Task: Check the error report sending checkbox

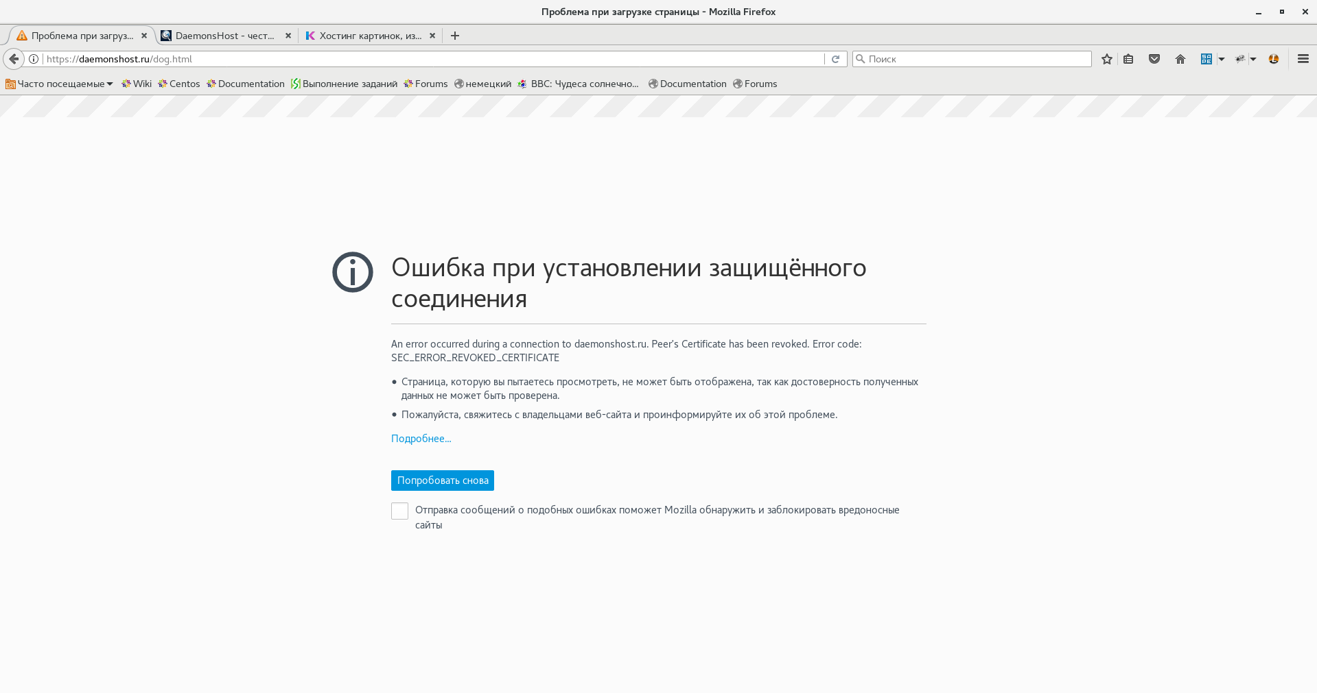Action: [x=399, y=511]
